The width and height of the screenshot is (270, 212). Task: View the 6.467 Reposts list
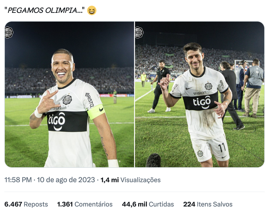tap(26, 204)
